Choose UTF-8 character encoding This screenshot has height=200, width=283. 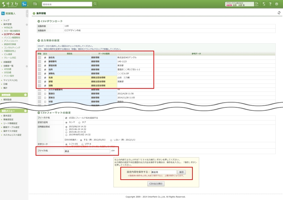click(82, 144)
